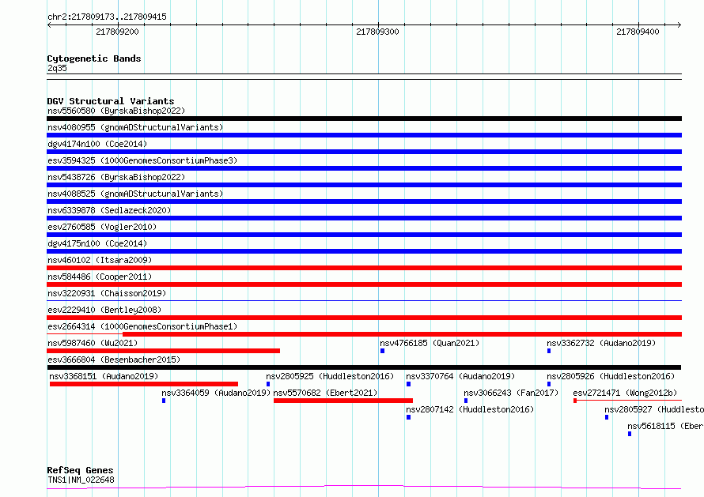Screen dimensions: 704x497
Task: Select nsv4088525 gnomADStructuralVariants label
Action: (x=135, y=194)
